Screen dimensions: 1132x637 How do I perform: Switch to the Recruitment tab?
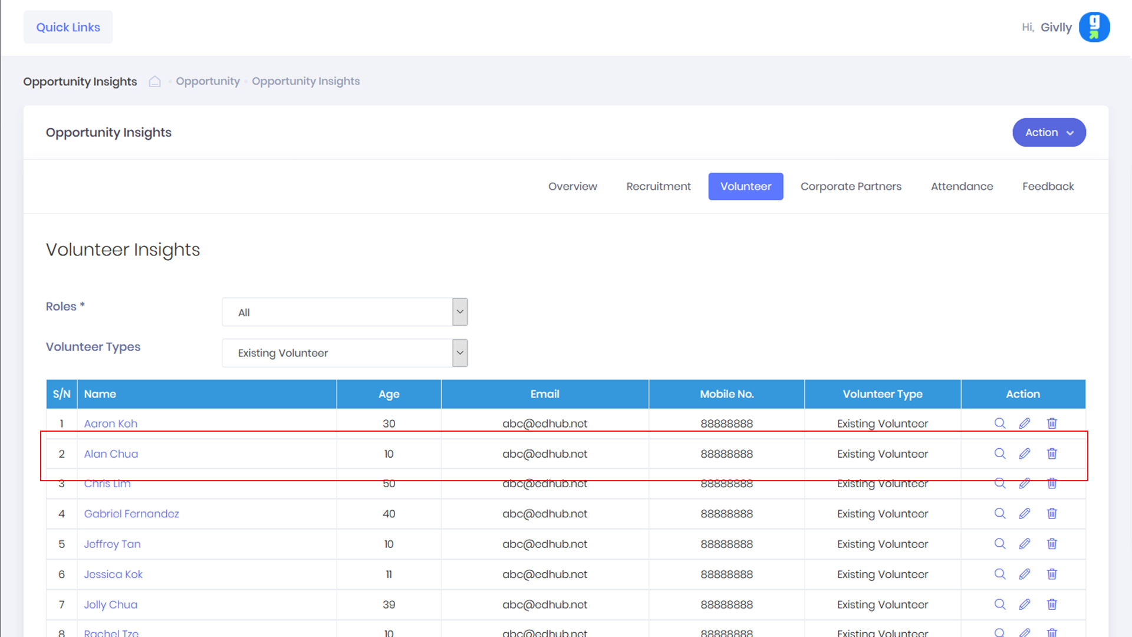[x=658, y=186]
